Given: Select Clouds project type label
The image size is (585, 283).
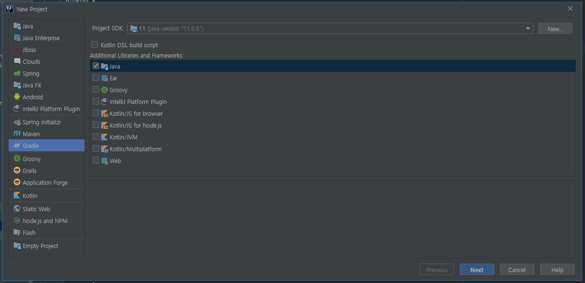Looking at the screenshot, I should pyautogui.click(x=31, y=61).
